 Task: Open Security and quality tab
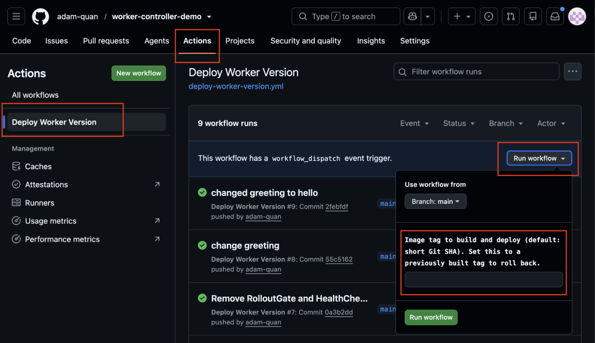(x=306, y=41)
